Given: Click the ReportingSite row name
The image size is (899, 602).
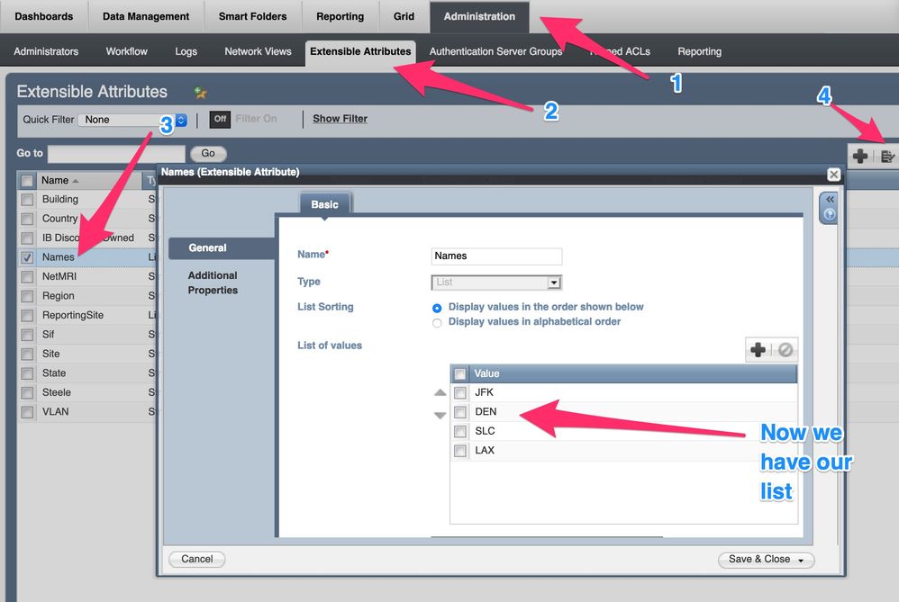Looking at the screenshot, I should point(73,315).
